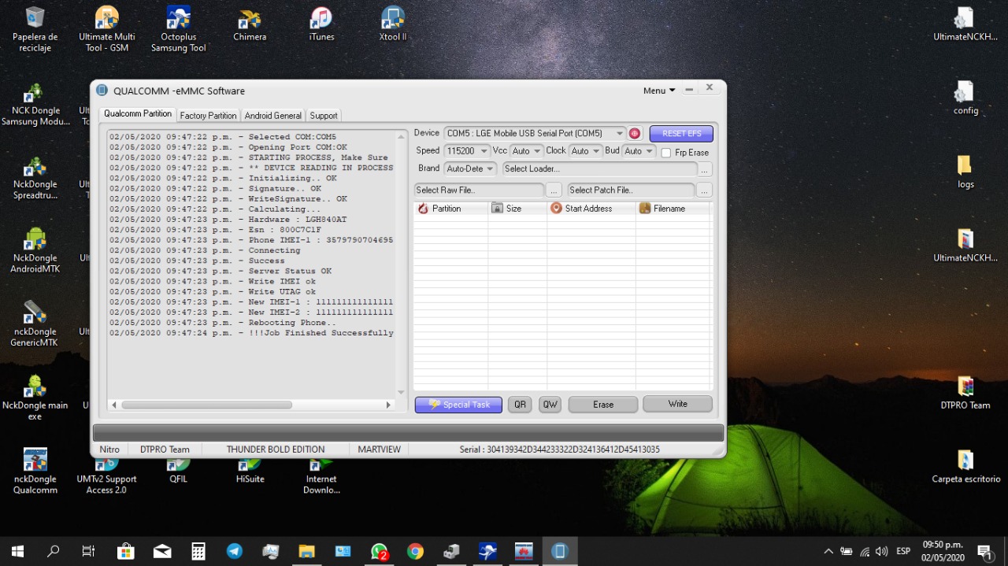This screenshot has width=1008, height=566.
Task: Click Select Loader input field
Action: click(599, 168)
